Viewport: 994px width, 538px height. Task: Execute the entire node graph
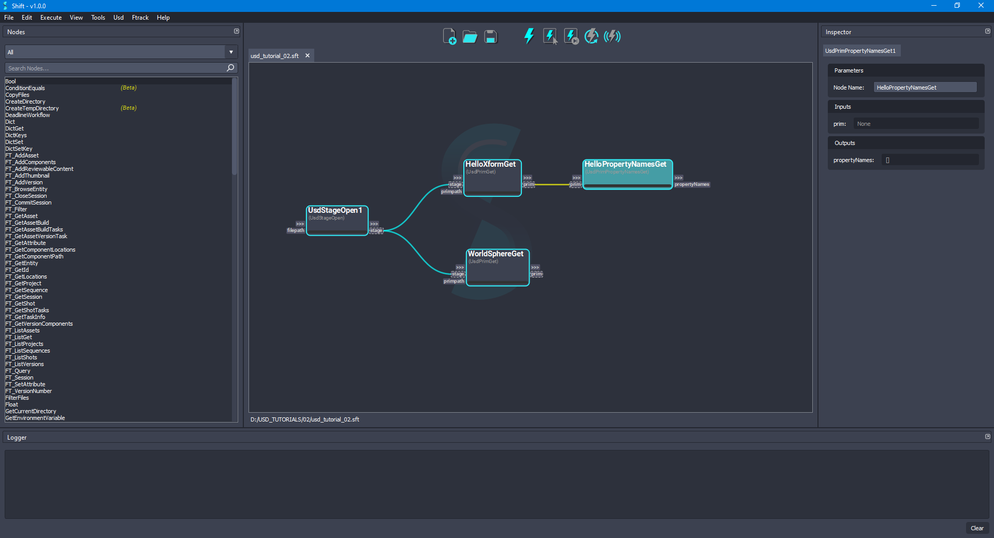529,36
